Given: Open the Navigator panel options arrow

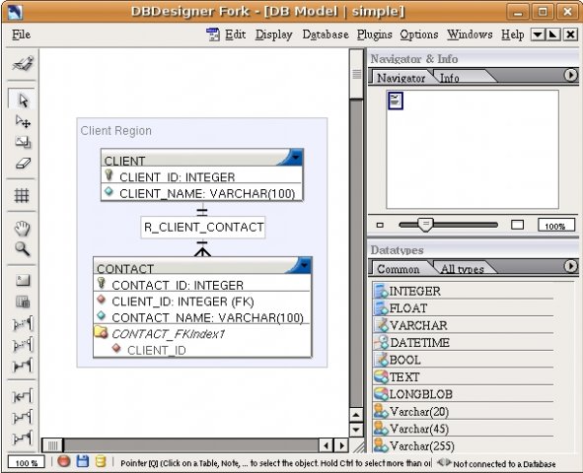Looking at the screenshot, I should (570, 75).
